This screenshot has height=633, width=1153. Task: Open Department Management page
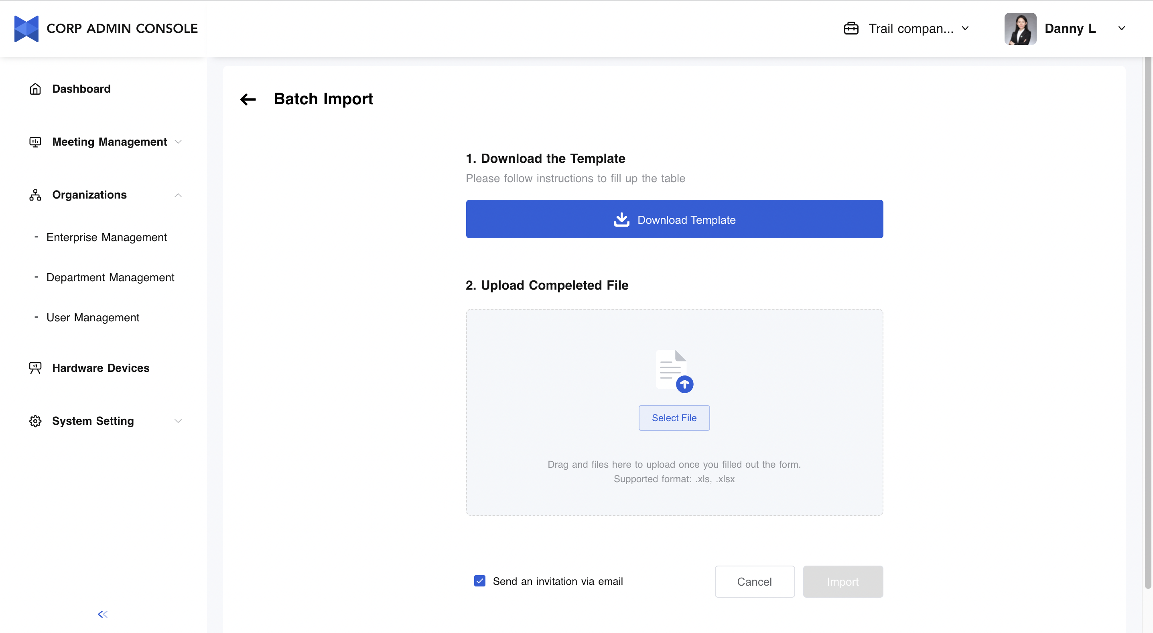pyautogui.click(x=110, y=277)
